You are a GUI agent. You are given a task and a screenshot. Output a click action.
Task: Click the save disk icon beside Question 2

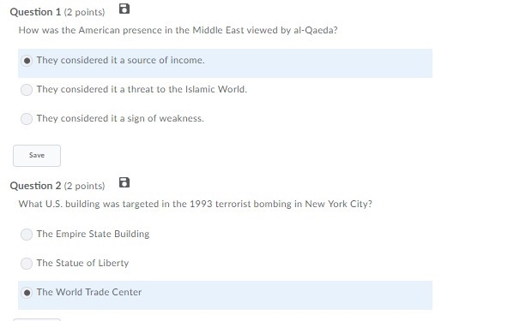[124, 182]
